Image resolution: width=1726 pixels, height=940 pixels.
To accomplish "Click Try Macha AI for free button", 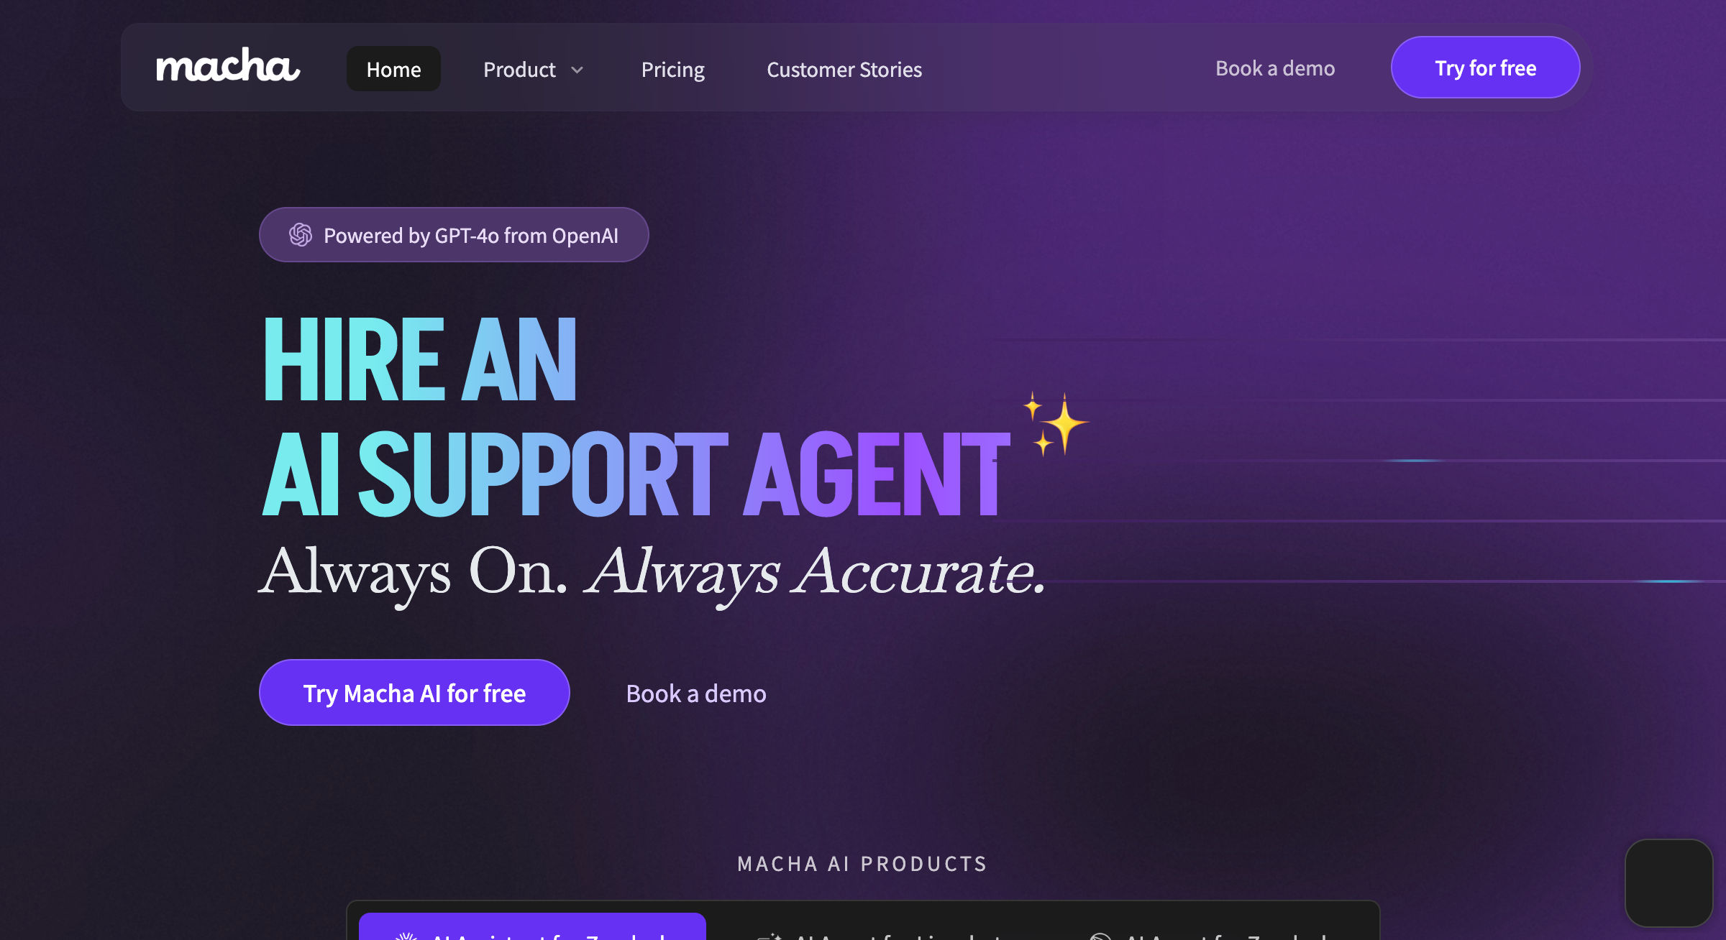I will 414,693.
